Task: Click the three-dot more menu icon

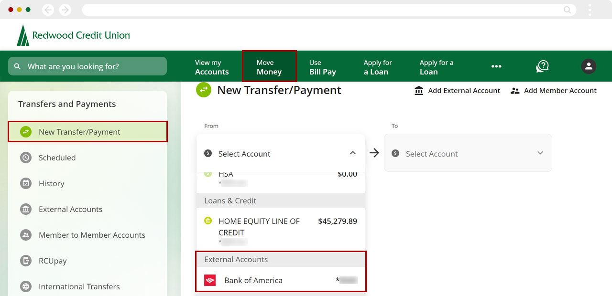Action: coord(496,66)
